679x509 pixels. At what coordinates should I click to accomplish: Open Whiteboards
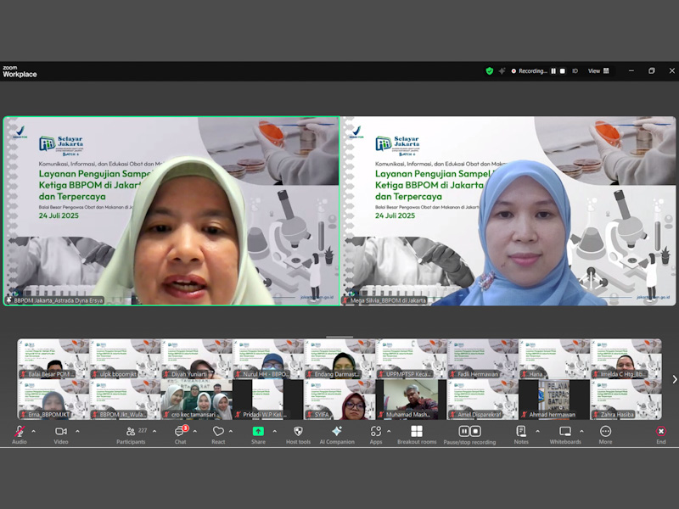565,434
